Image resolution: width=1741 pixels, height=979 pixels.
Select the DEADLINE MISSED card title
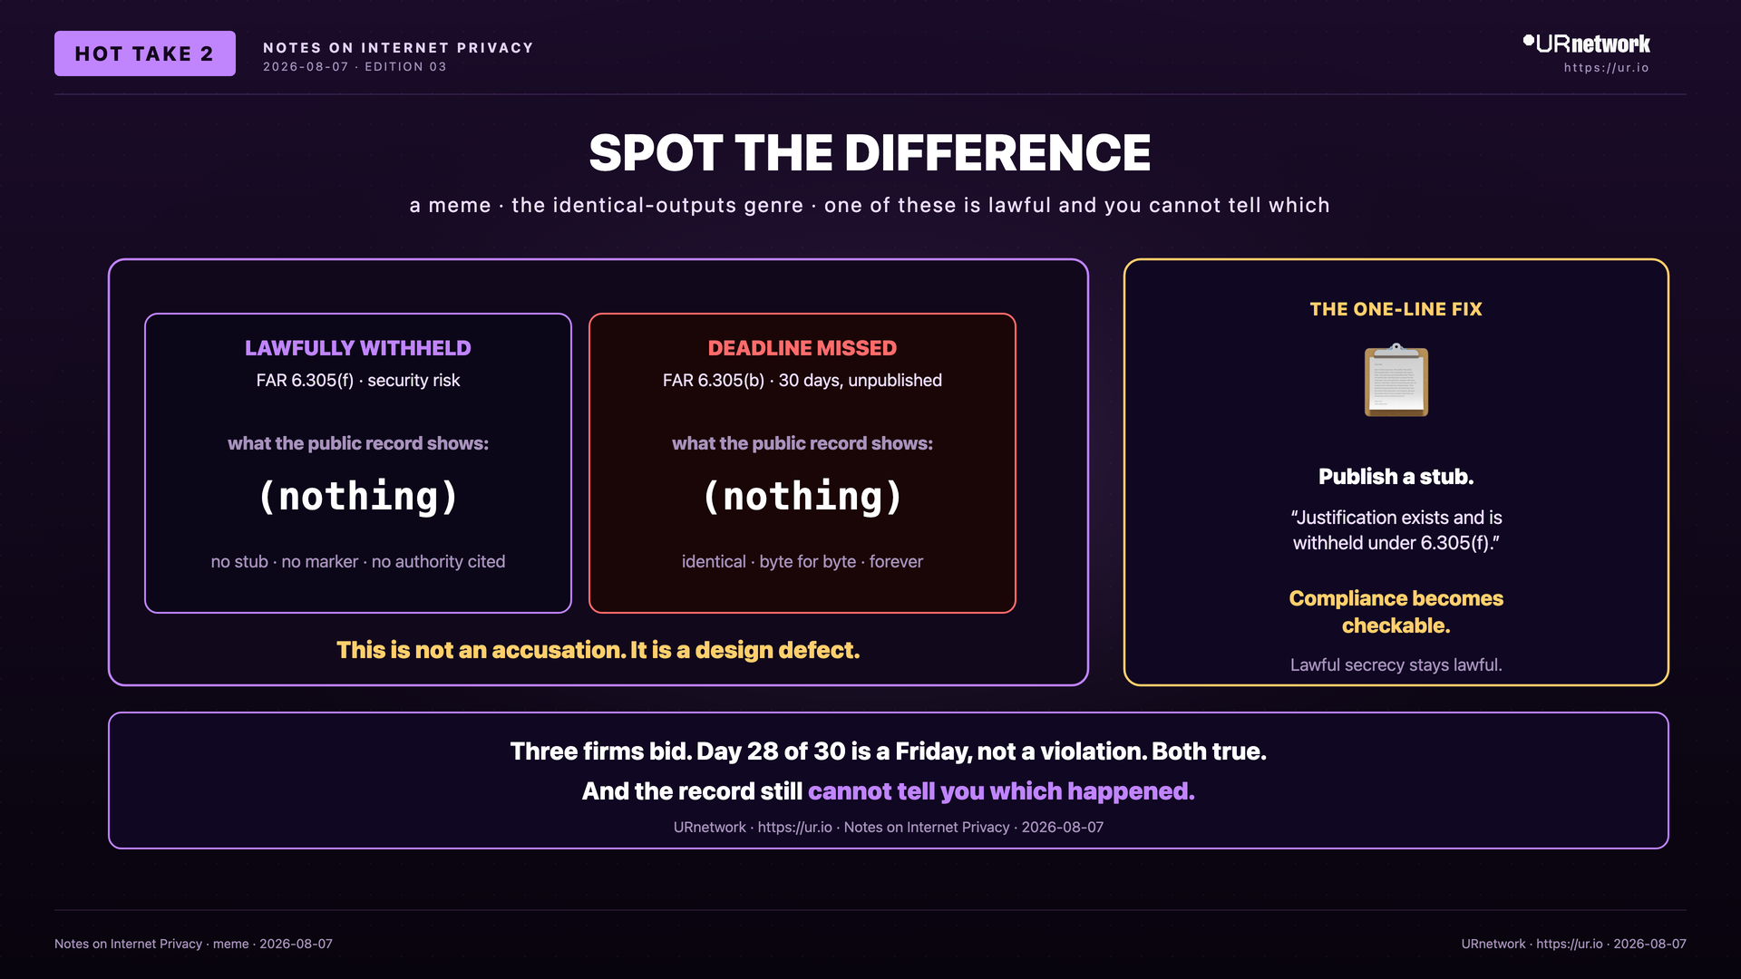[x=802, y=348]
